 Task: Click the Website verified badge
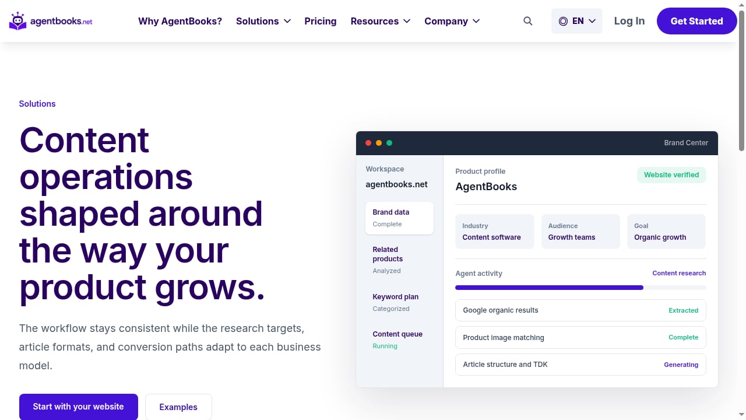671,175
